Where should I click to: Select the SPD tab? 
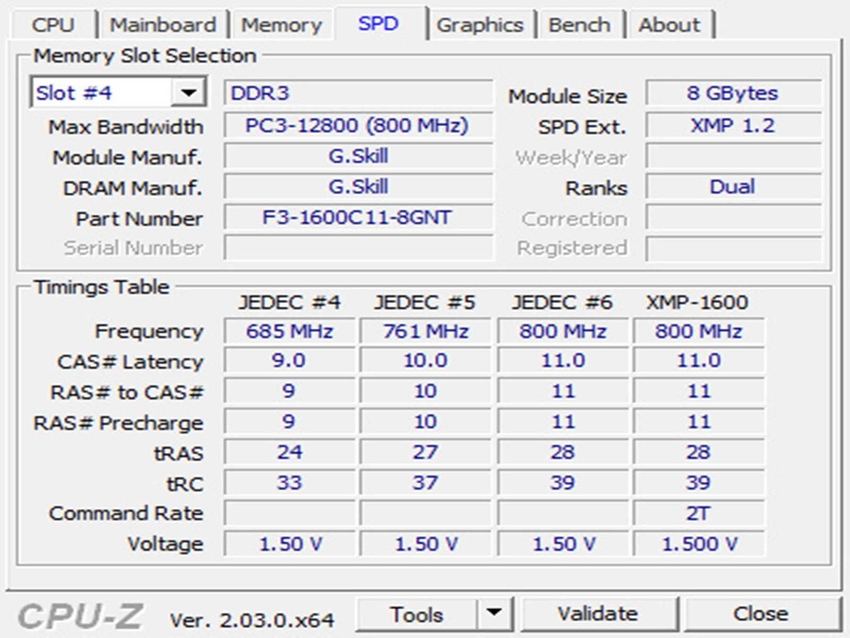(378, 23)
